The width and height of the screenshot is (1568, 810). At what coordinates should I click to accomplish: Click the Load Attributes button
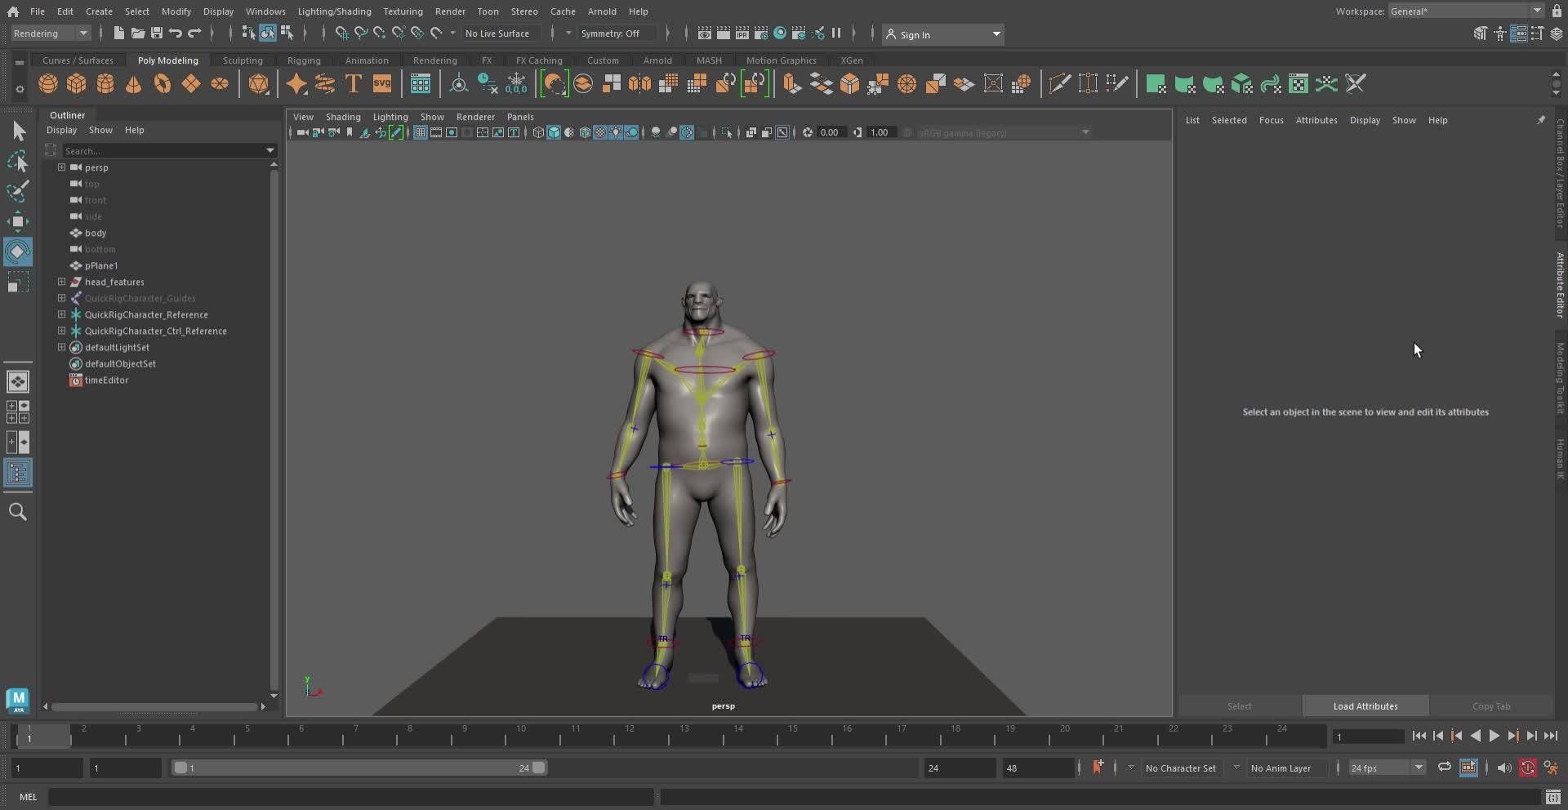pyautogui.click(x=1365, y=705)
